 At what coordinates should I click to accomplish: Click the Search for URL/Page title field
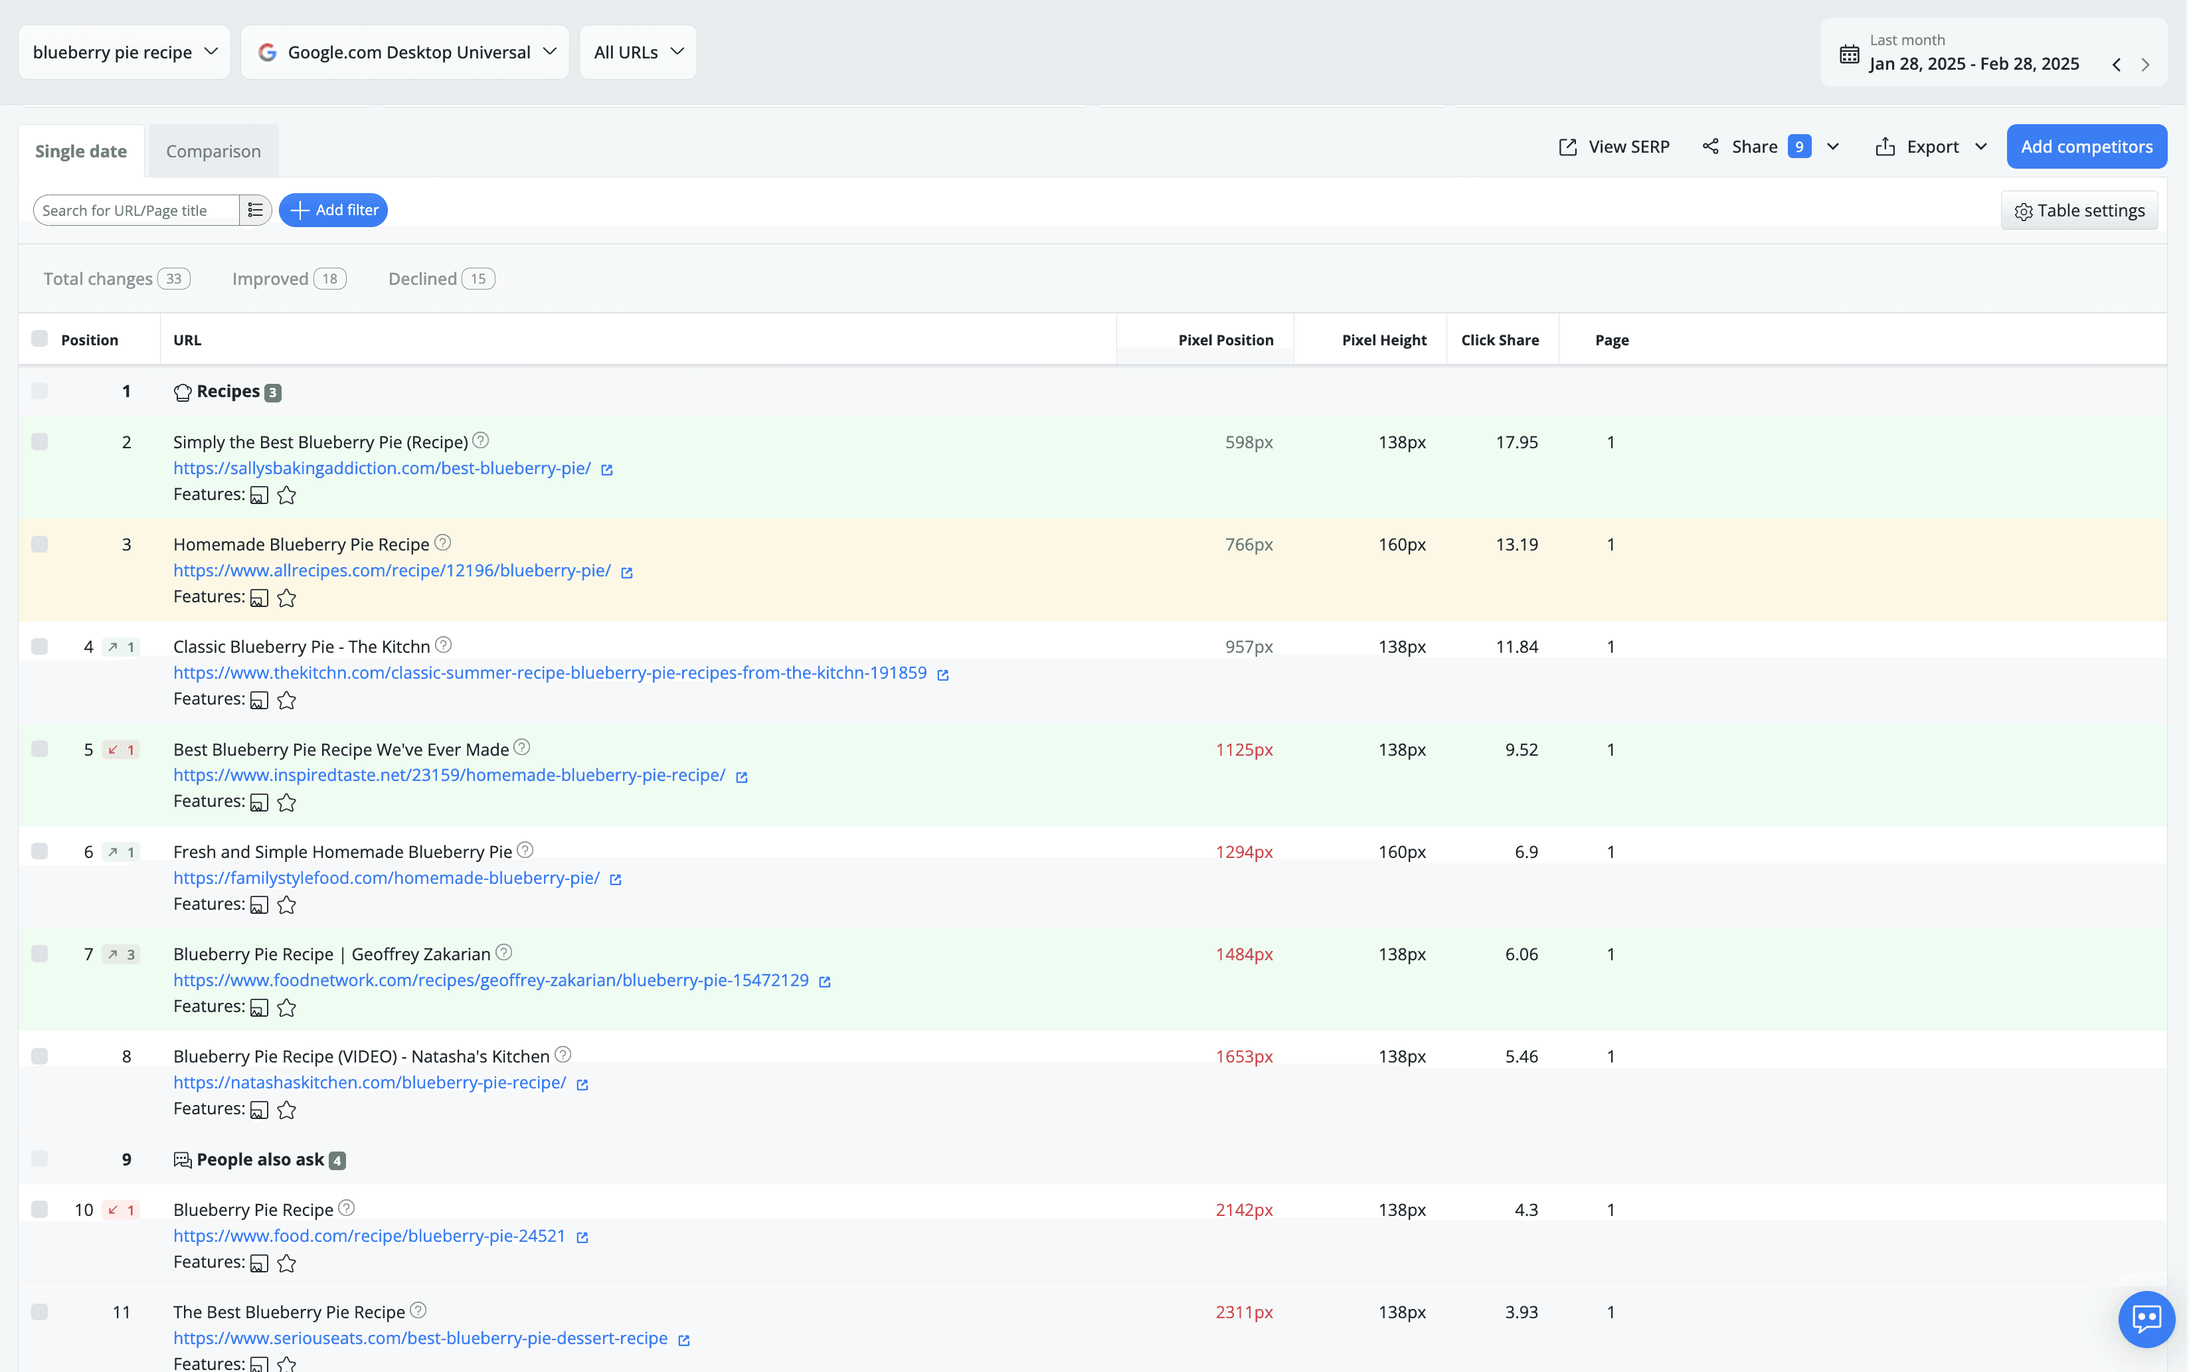tap(136, 211)
